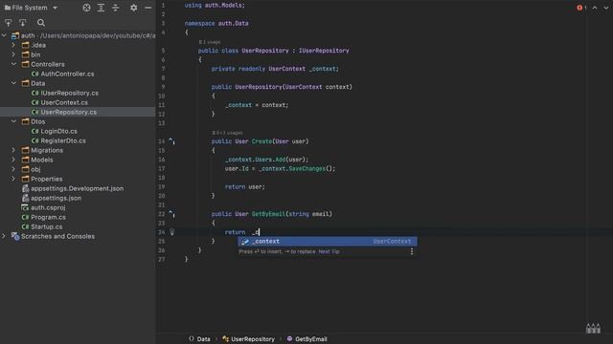
Task: Hide the File System panel with minus icon
Action: tap(148, 8)
